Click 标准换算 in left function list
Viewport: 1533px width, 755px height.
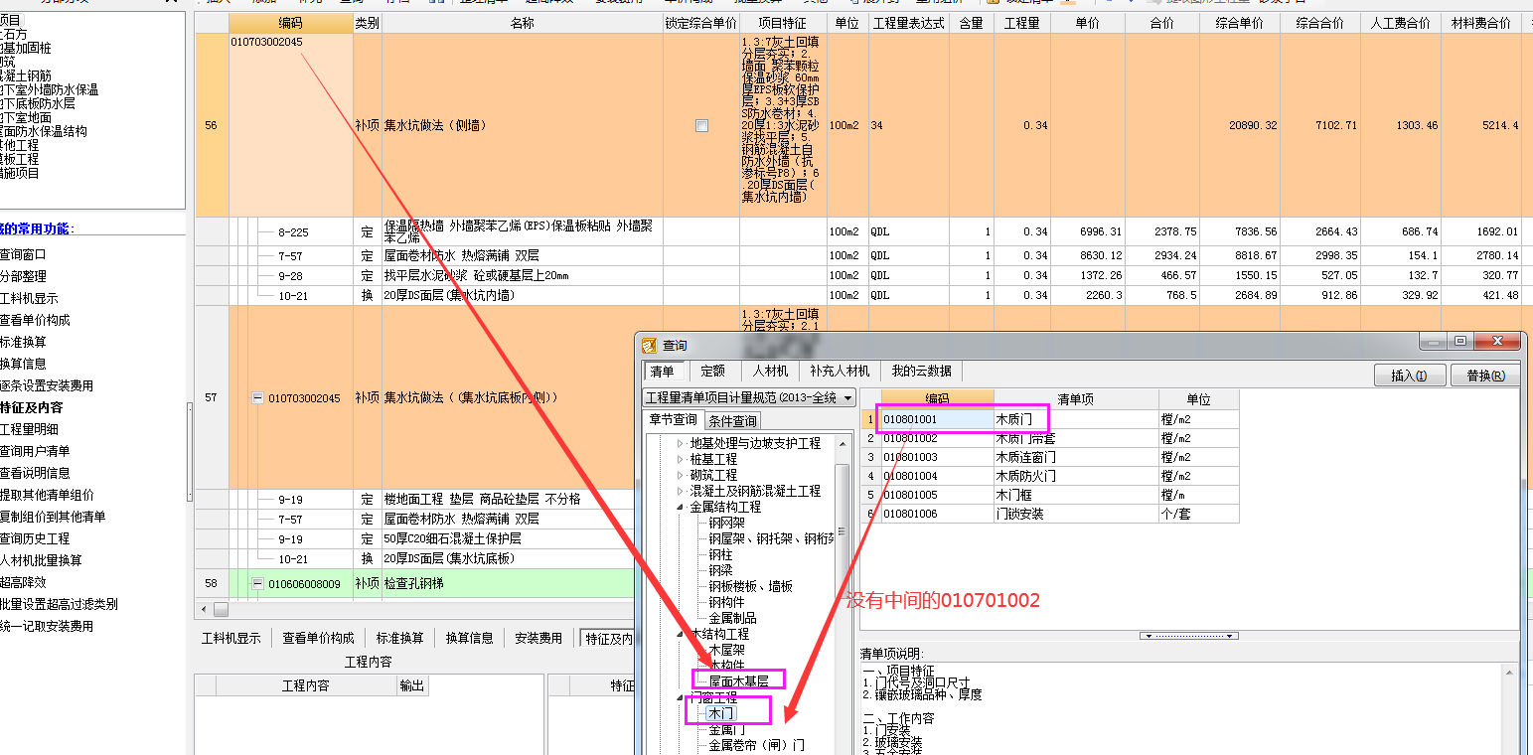tap(23, 342)
